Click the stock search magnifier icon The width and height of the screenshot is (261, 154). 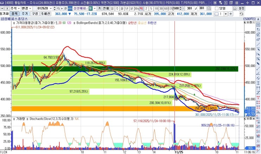58,8
